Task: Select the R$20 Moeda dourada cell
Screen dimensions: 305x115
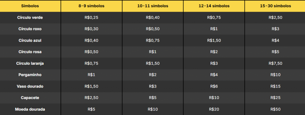Action: point(214,109)
